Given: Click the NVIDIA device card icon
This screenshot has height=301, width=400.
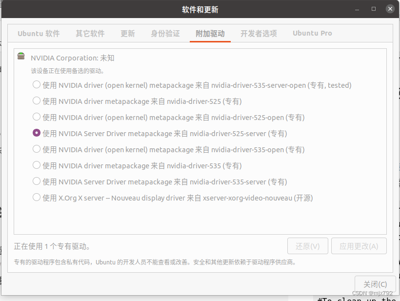Looking at the screenshot, I should [21, 56].
